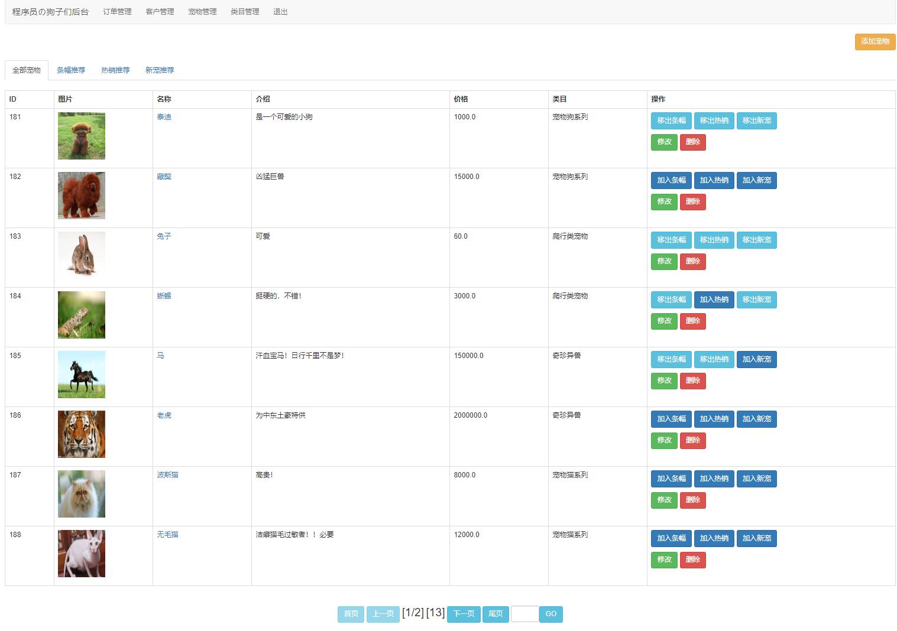Viewport: 897px width, 631px height.
Task: Click 加入条幅 for the 无毛猫 row
Action: point(671,538)
